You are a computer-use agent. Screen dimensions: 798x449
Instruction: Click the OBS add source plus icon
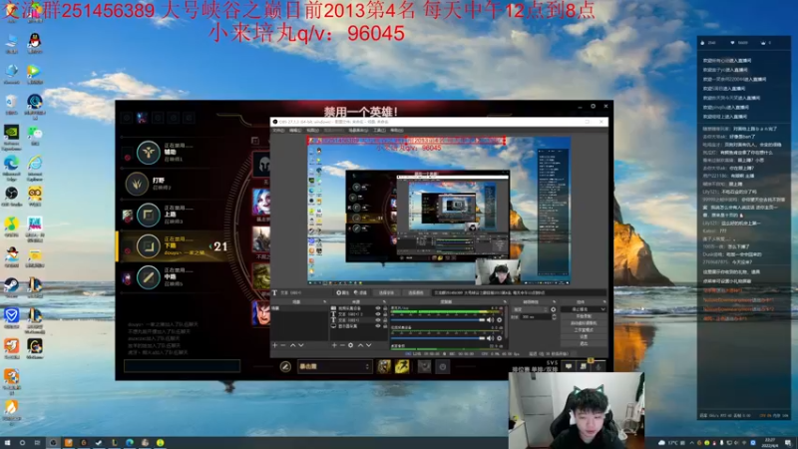[x=334, y=345]
